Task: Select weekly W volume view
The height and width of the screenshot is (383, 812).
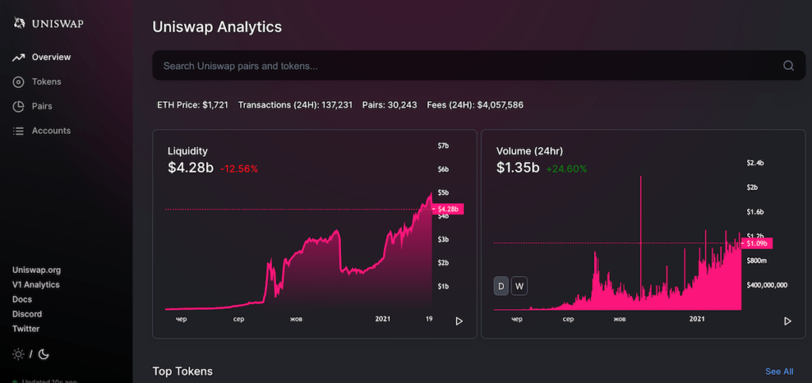Action: coord(519,286)
